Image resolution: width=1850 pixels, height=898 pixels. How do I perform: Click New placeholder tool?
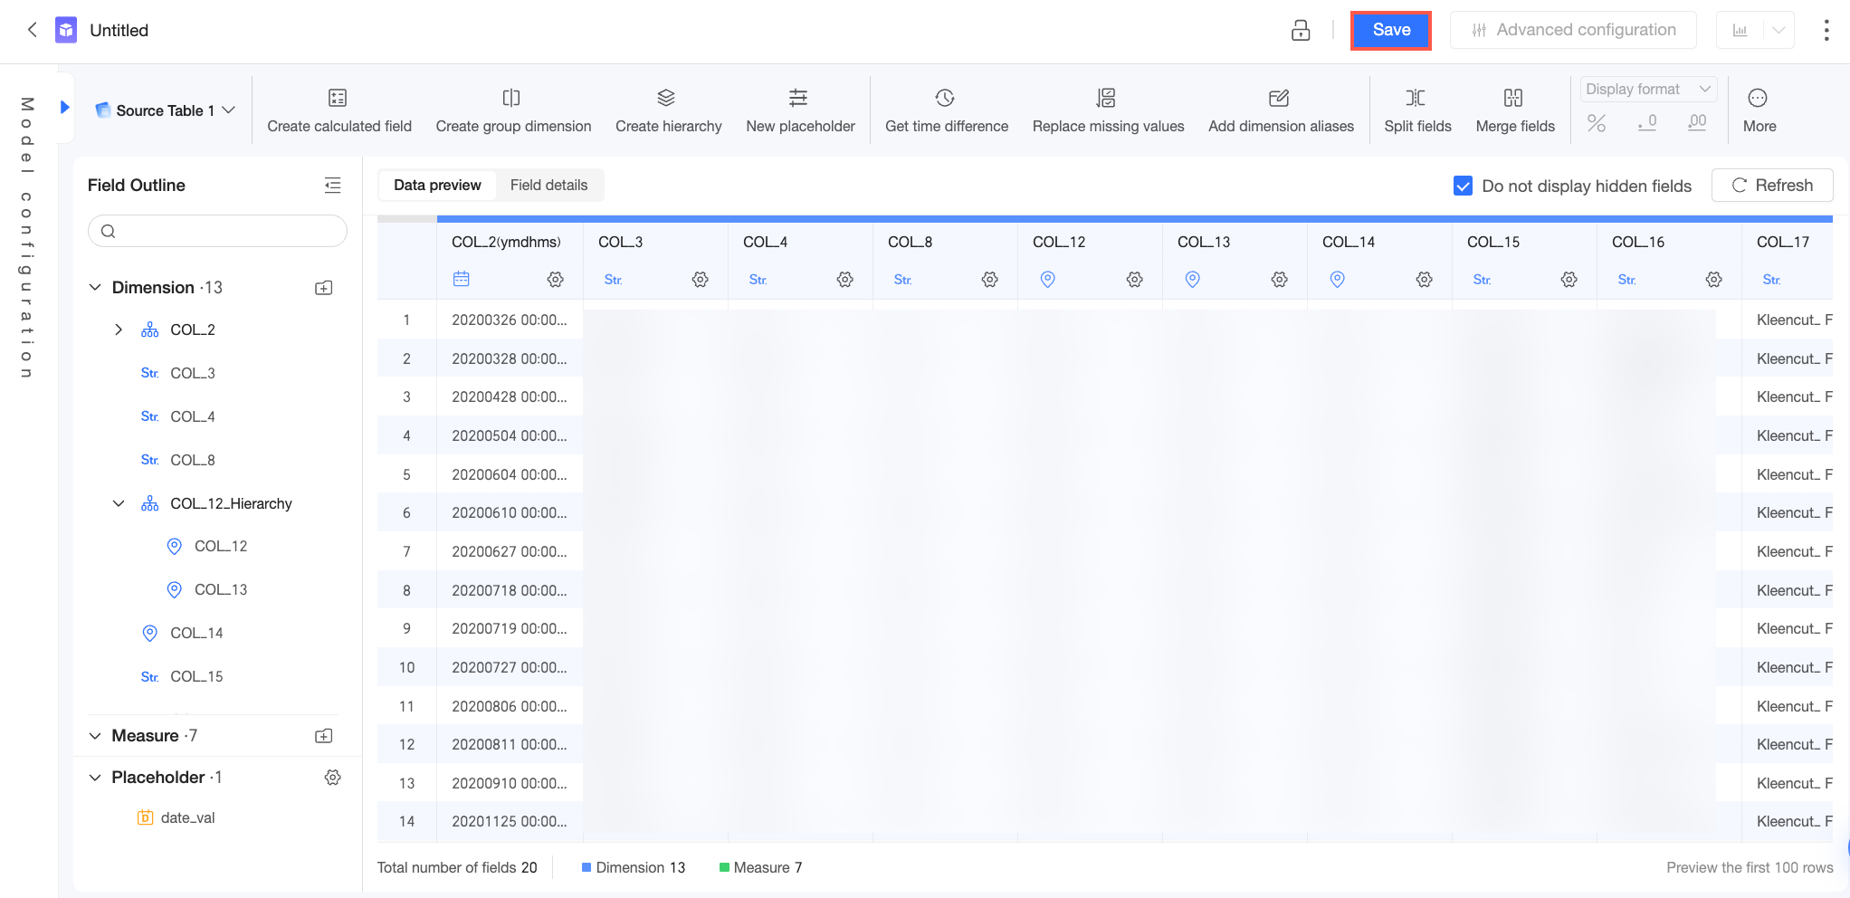(x=800, y=110)
